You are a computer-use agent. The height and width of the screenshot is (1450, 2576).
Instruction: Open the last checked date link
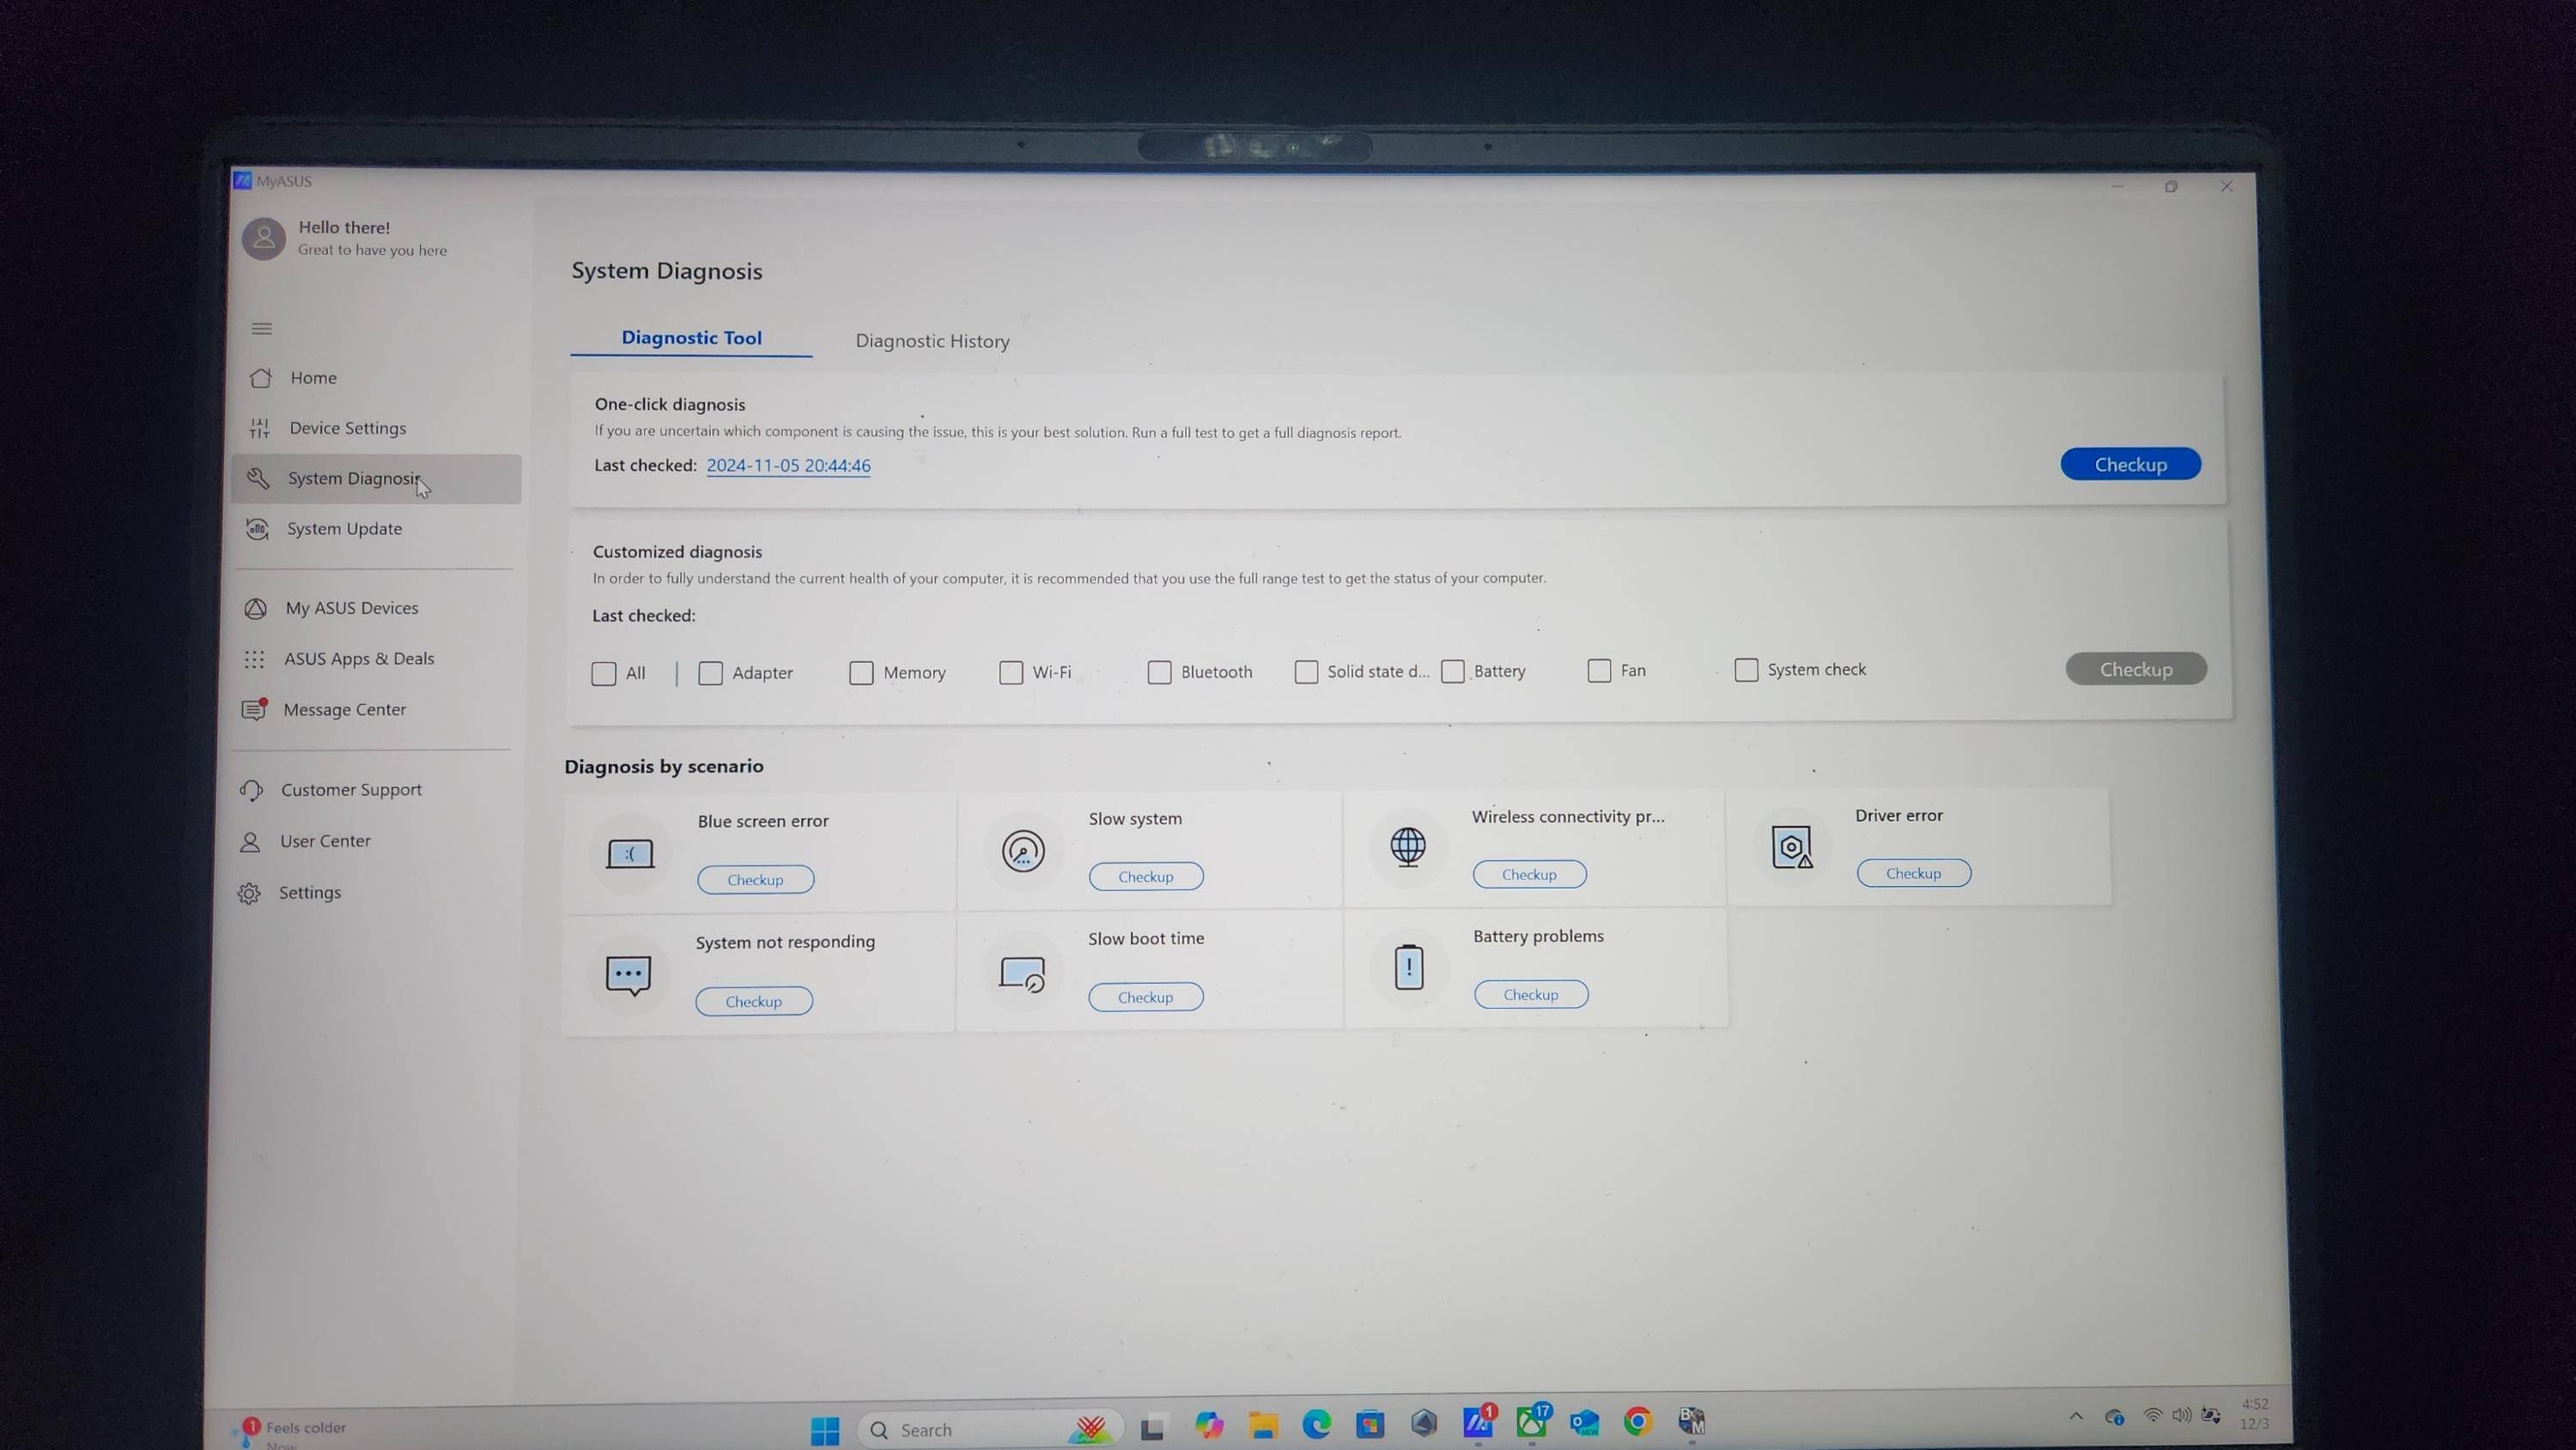(788, 466)
